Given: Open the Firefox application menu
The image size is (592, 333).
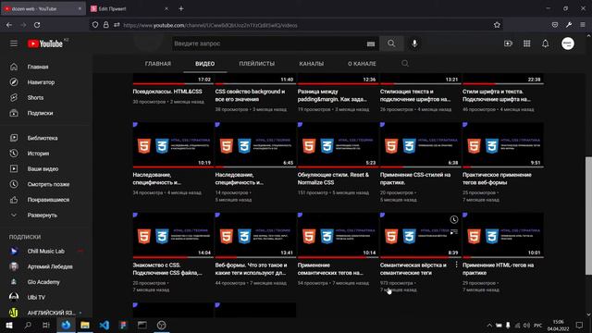Looking at the screenshot, I should coord(583,25).
